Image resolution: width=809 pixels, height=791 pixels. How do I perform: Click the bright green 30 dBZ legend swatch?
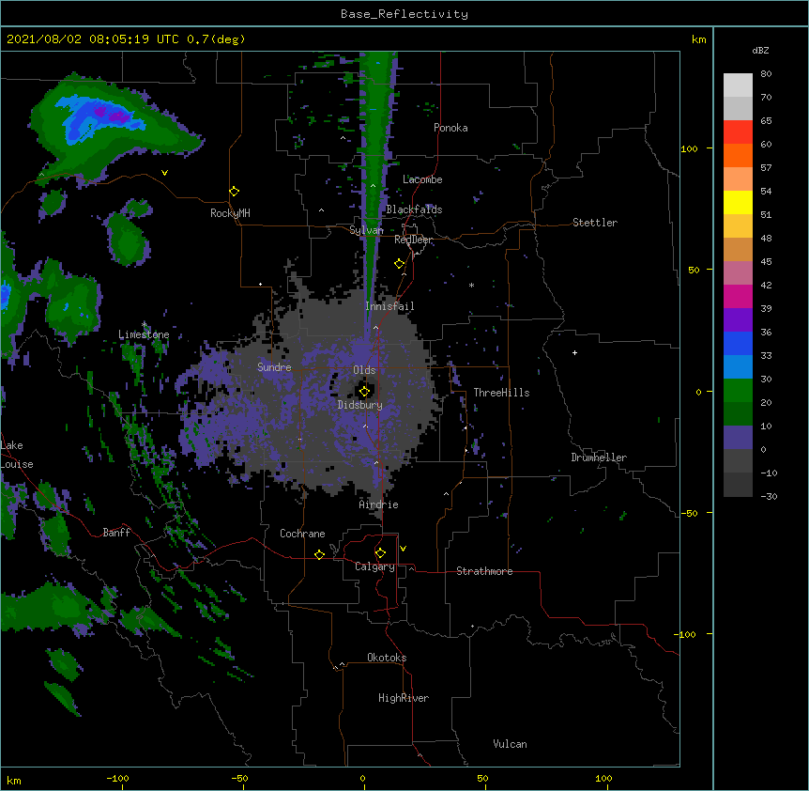738,391
